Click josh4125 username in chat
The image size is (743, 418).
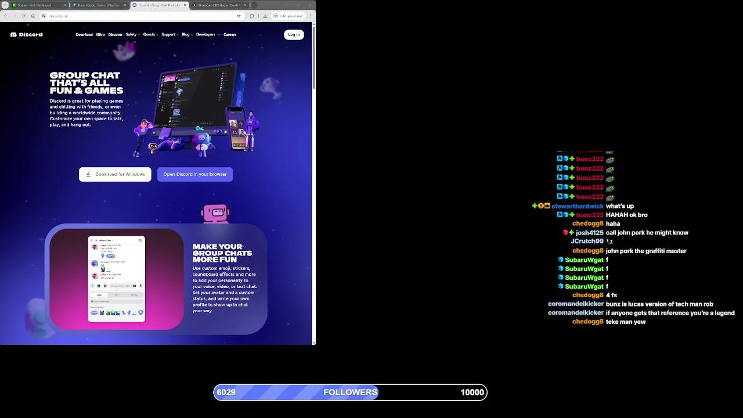(x=590, y=233)
